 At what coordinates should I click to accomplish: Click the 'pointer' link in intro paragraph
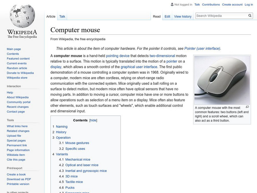[x=172, y=61]
